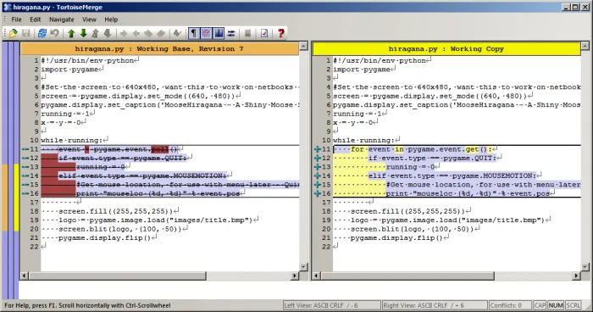Viewport: 593px width, 312px height.
Task: Click left pane horizontal scroll right arrow
Action: pos(295,276)
